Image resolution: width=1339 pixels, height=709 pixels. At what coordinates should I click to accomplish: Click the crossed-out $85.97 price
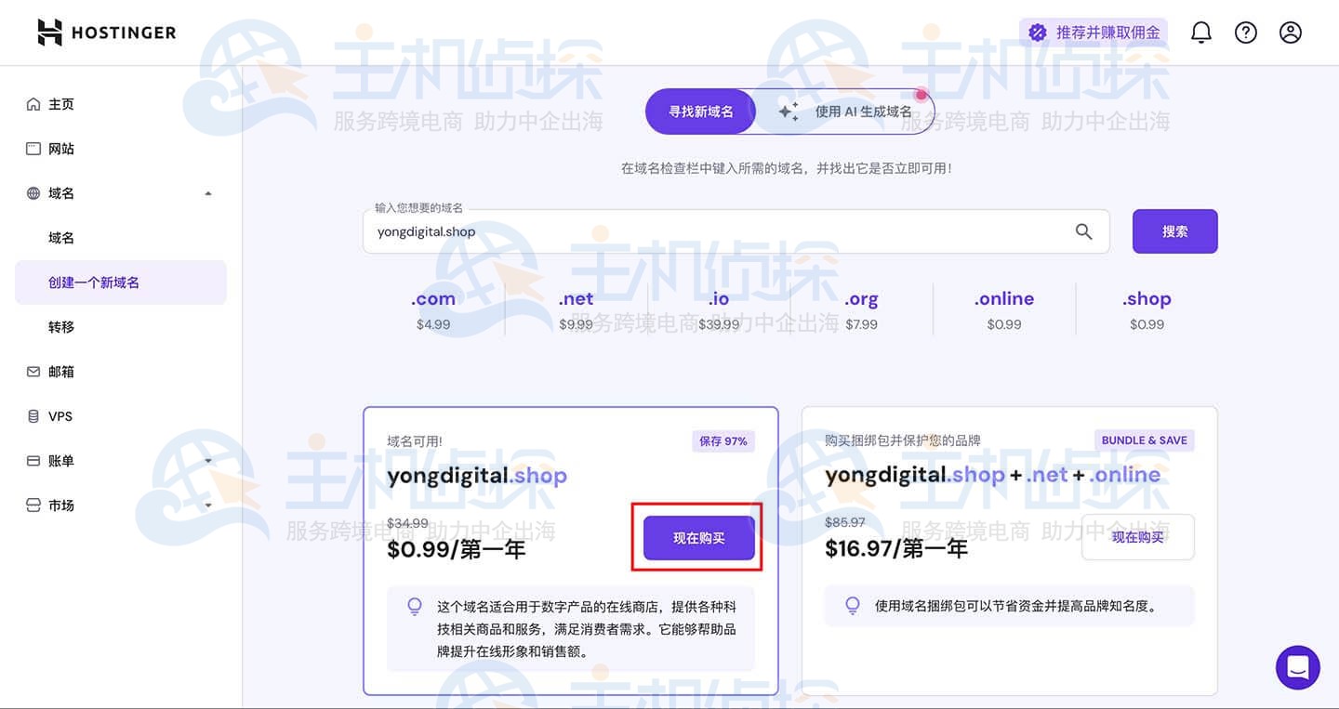(845, 522)
